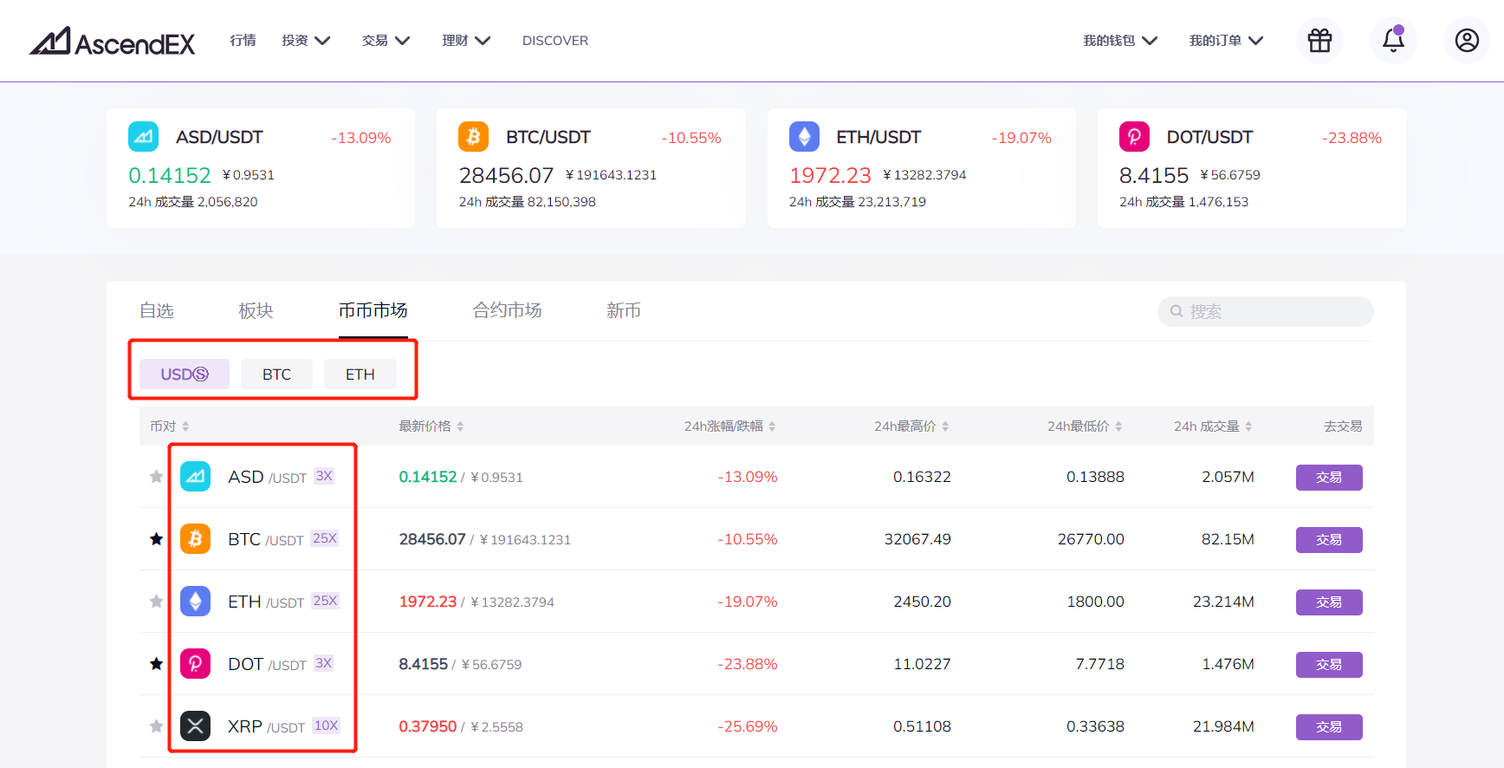Expand the 我的钱包 dropdown
The width and height of the screenshot is (1504, 768).
click(x=1120, y=41)
